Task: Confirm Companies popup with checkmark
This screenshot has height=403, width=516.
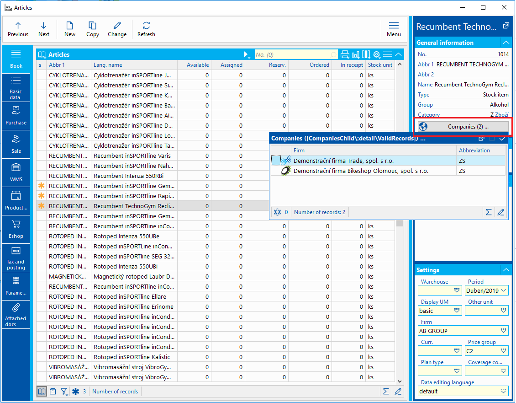Action: [x=502, y=138]
